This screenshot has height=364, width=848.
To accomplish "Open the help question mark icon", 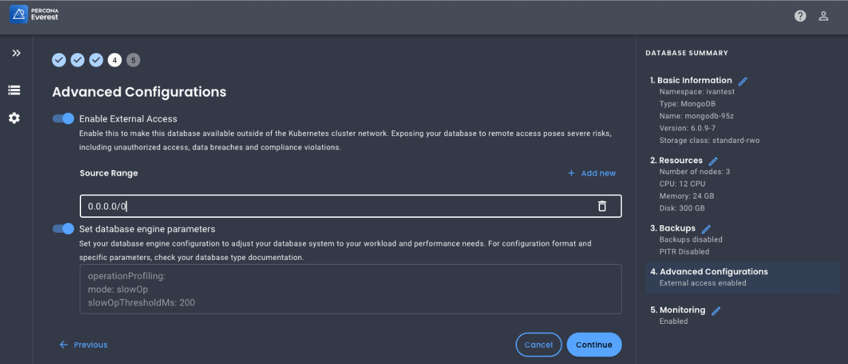I will [800, 16].
